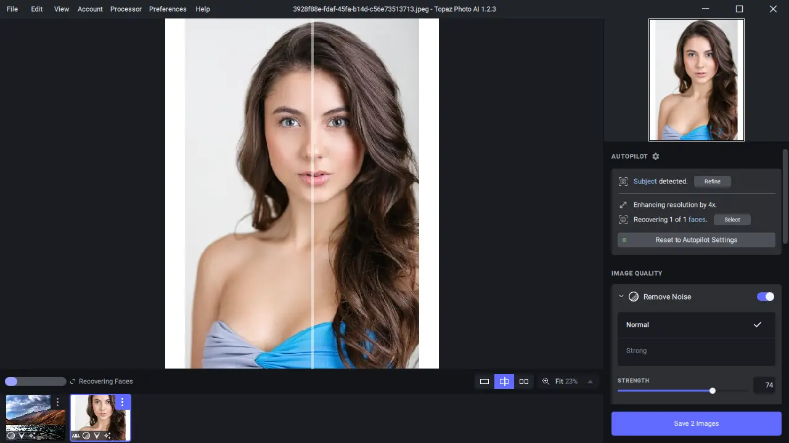Open options menu for landscape thumbnail
The width and height of the screenshot is (789, 443).
pyautogui.click(x=58, y=402)
